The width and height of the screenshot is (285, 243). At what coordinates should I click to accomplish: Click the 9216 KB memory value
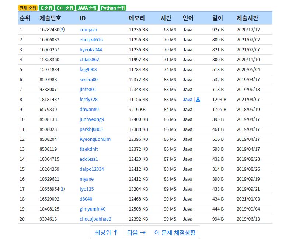pyautogui.click(x=137, y=110)
